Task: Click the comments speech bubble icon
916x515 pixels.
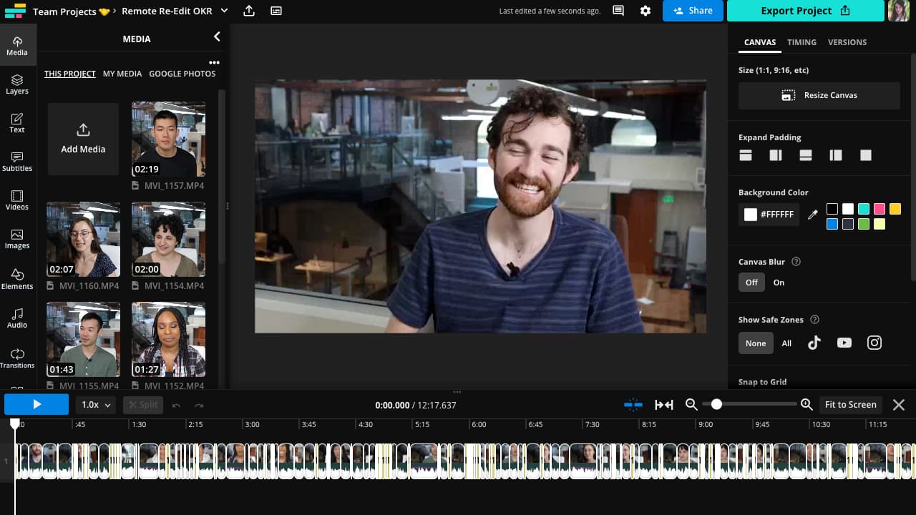Action: click(x=618, y=11)
